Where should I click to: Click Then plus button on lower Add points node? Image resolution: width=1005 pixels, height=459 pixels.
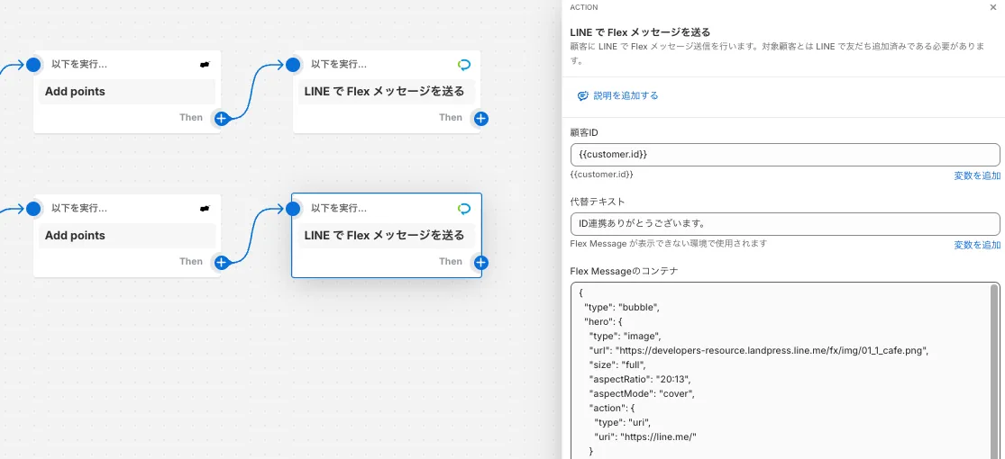[x=221, y=263]
